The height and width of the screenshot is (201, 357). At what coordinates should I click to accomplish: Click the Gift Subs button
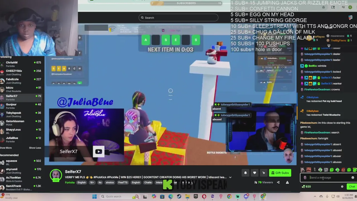pos(280,173)
